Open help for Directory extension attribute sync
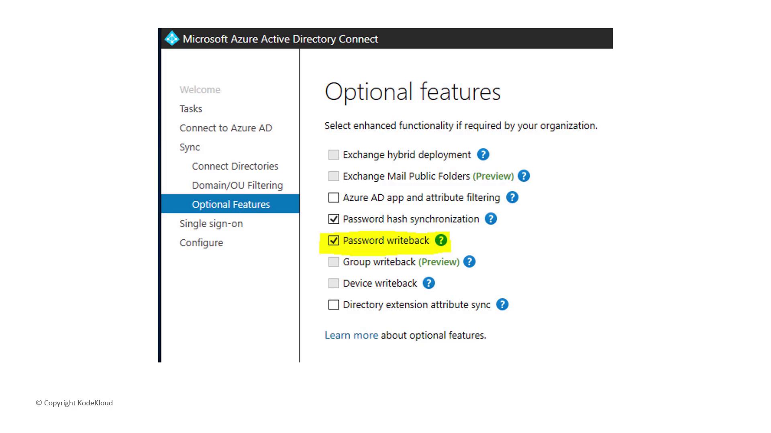 point(502,305)
